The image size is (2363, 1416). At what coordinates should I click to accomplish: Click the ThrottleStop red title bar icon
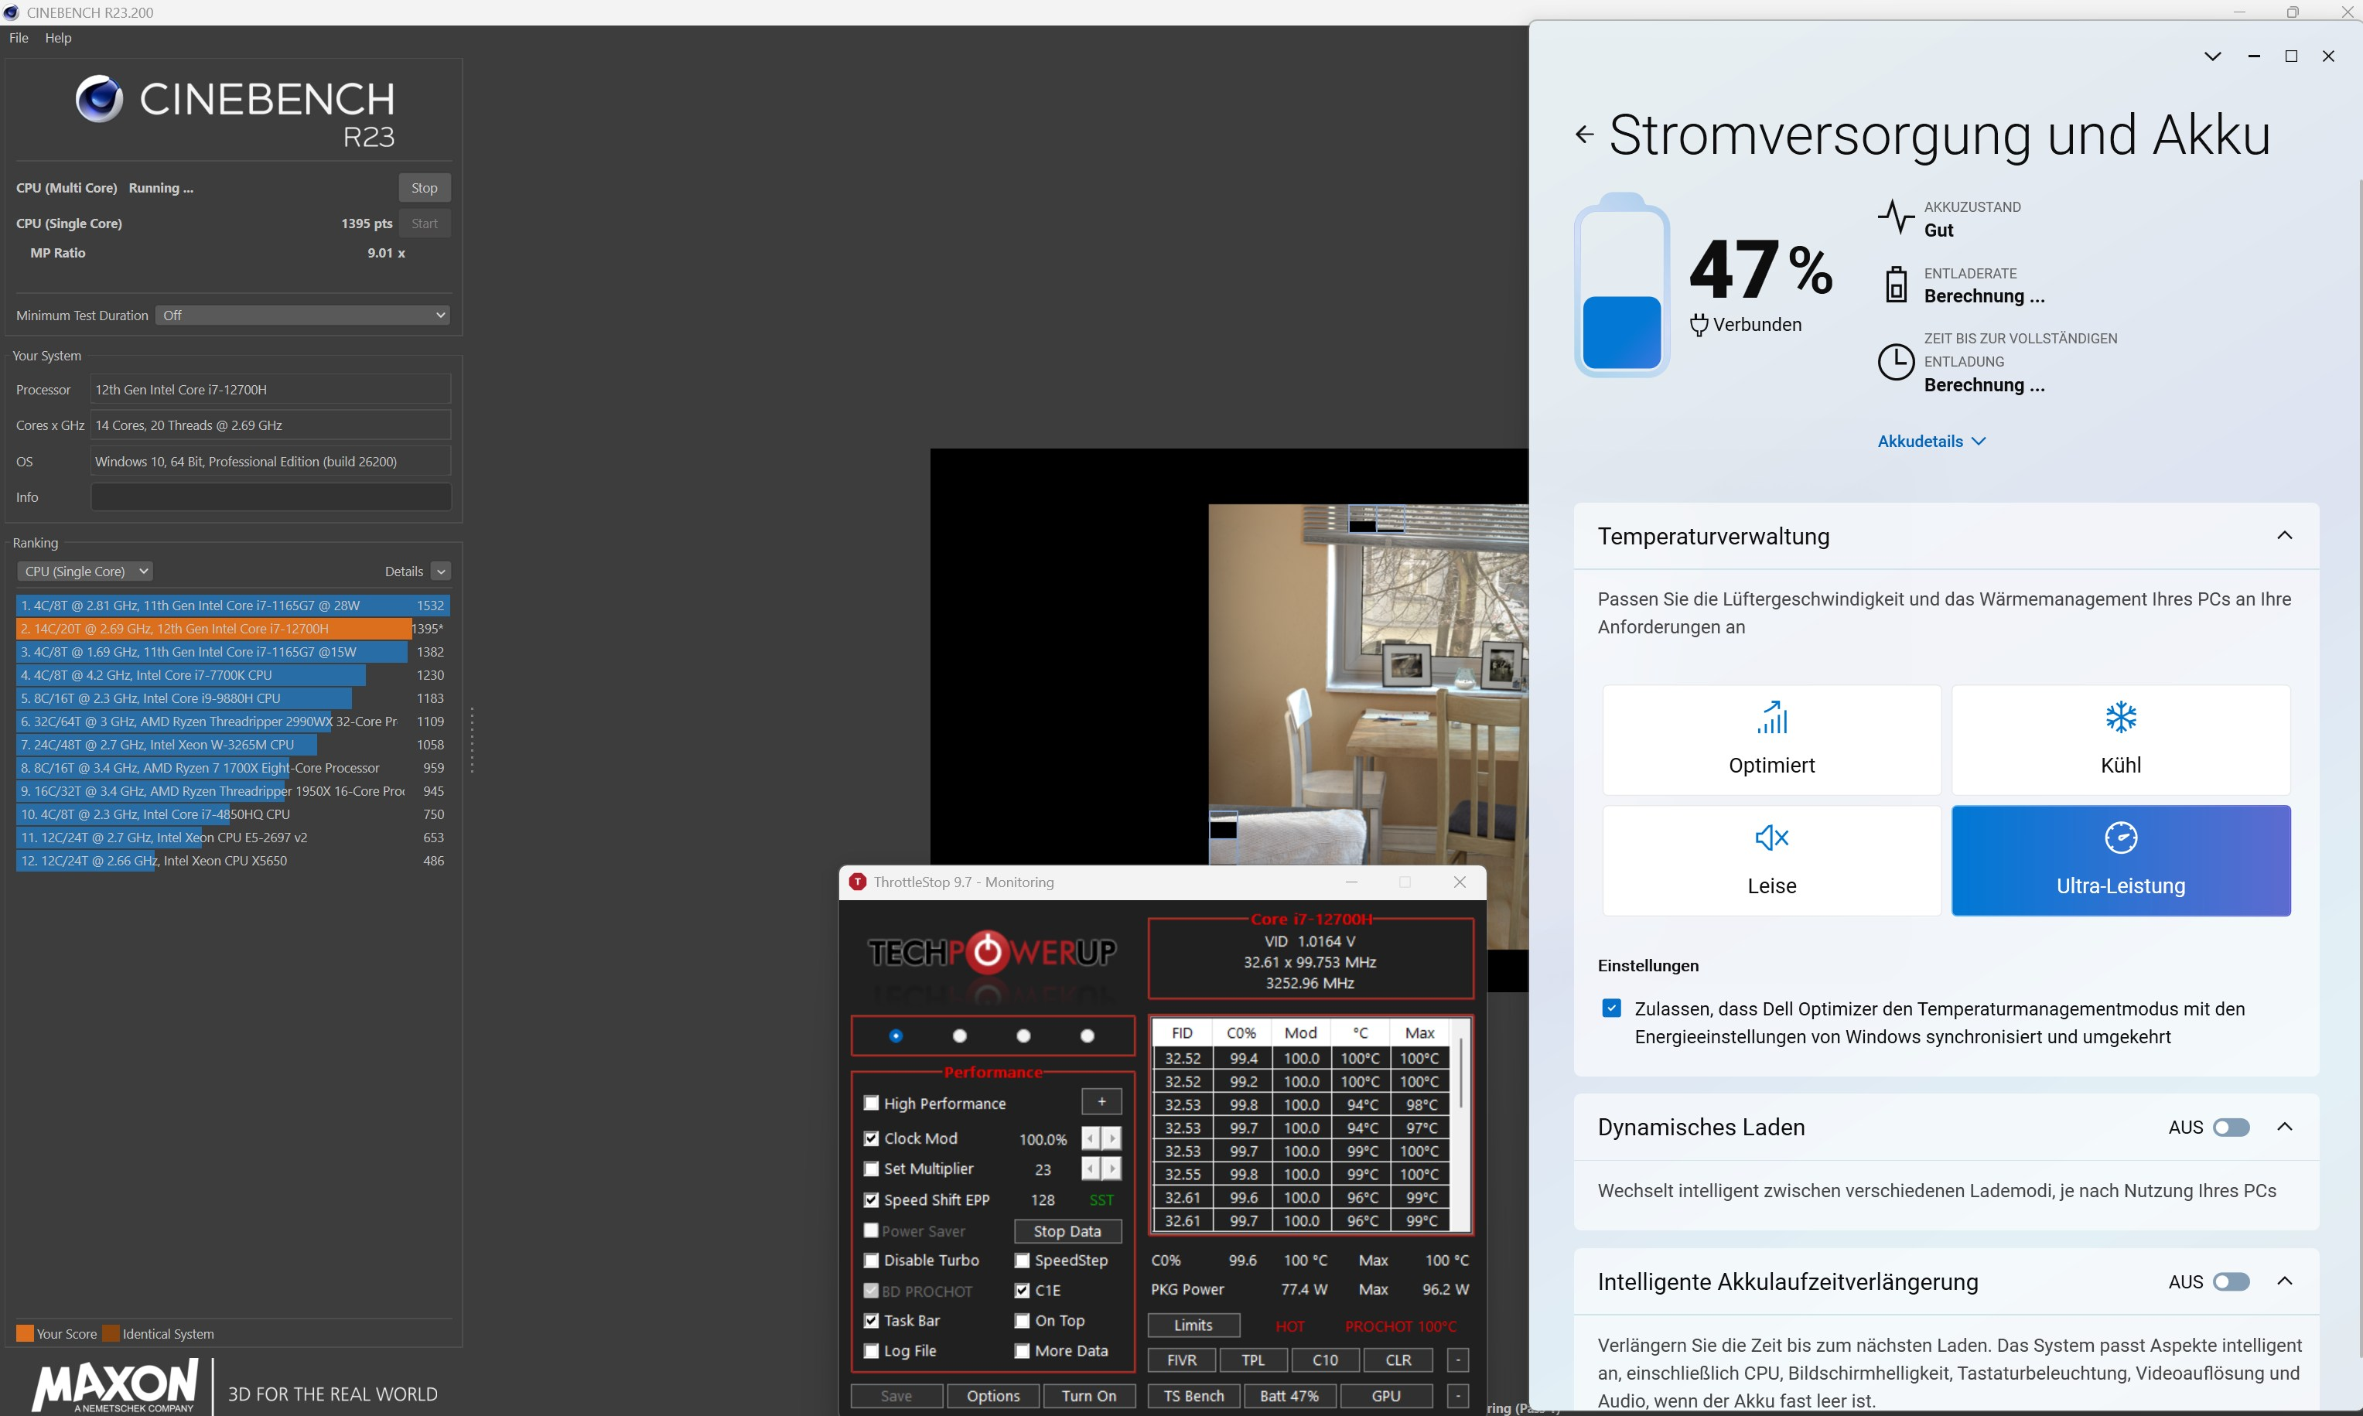(857, 882)
